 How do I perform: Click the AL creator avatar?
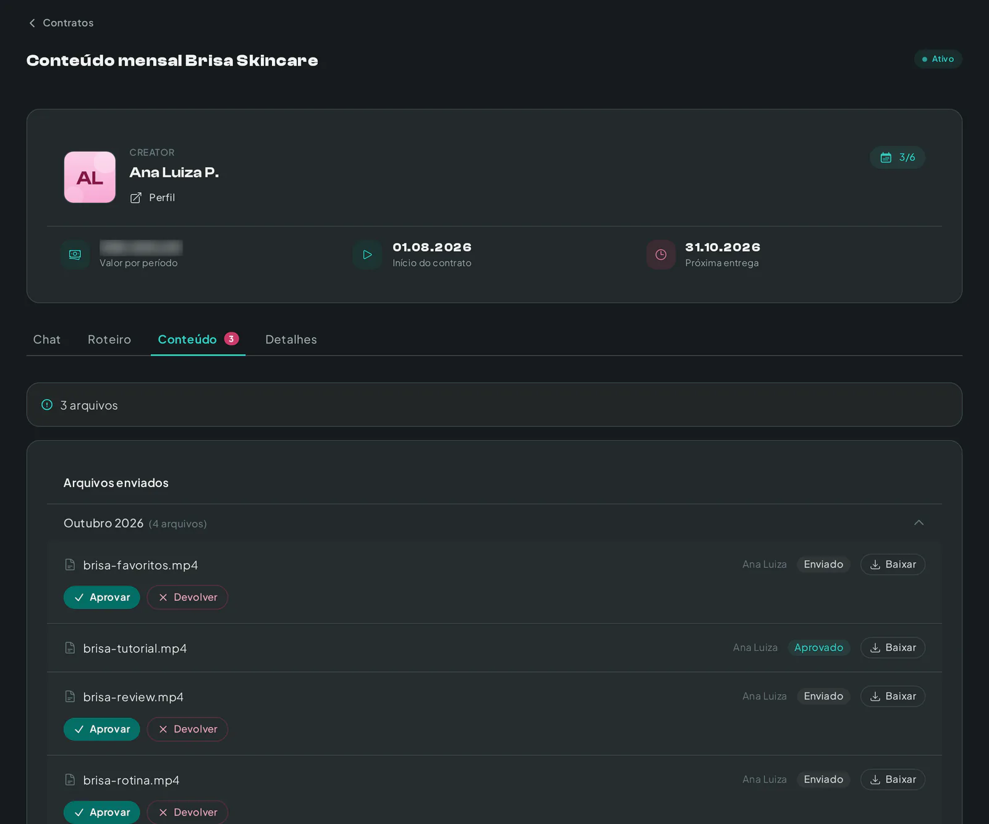[90, 177]
